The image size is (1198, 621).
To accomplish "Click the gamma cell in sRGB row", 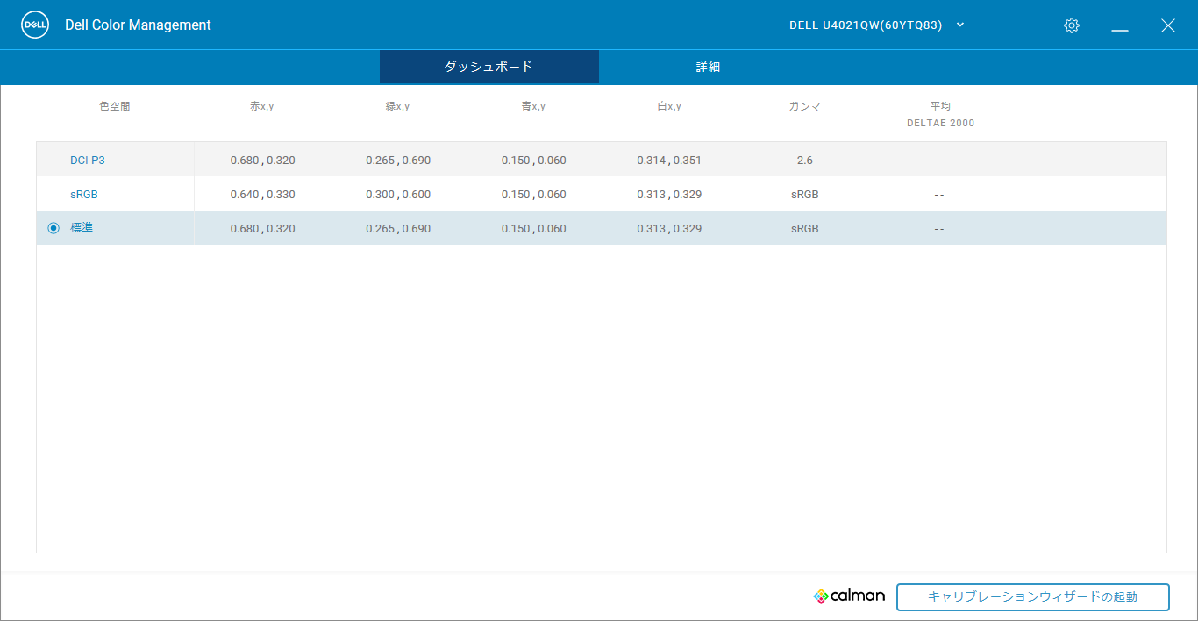I will pos(805,195).
